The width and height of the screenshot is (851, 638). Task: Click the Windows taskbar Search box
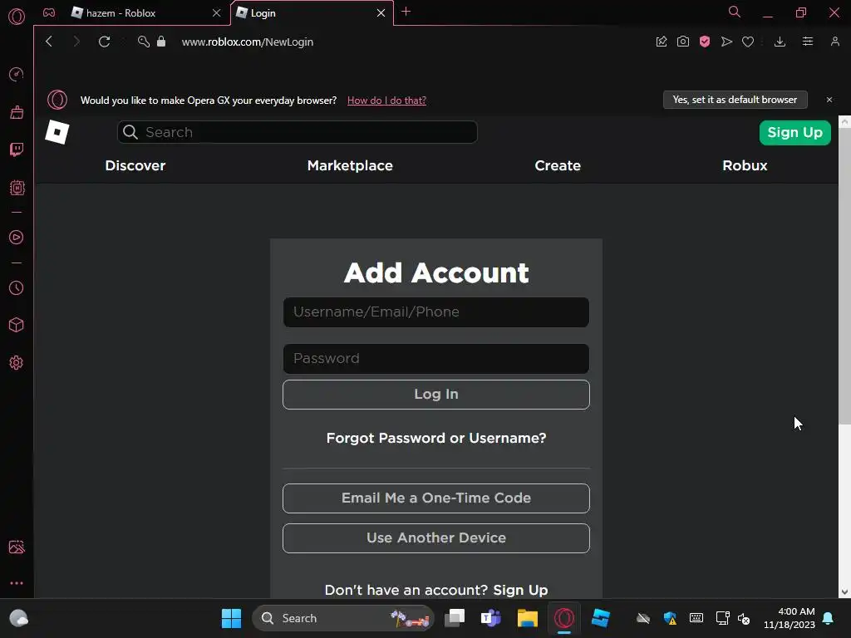pyautogui.click(x=343, y=618)
